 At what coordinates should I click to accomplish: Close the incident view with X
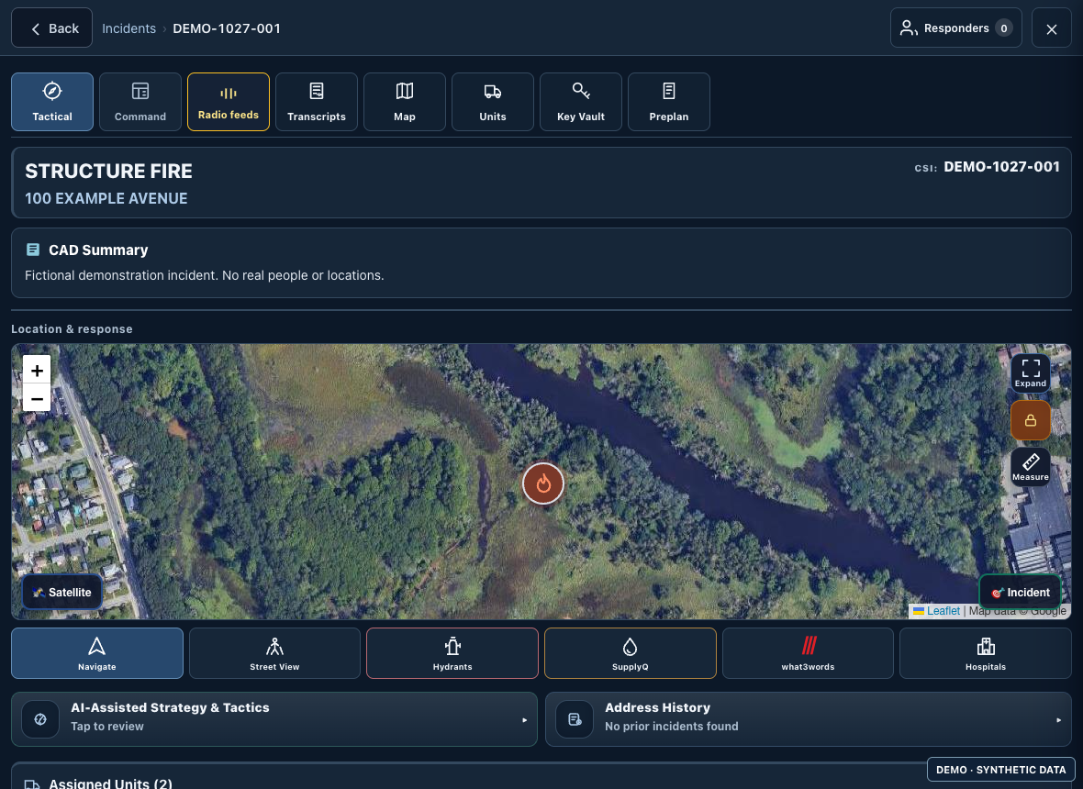click(x=1051, y=28)
